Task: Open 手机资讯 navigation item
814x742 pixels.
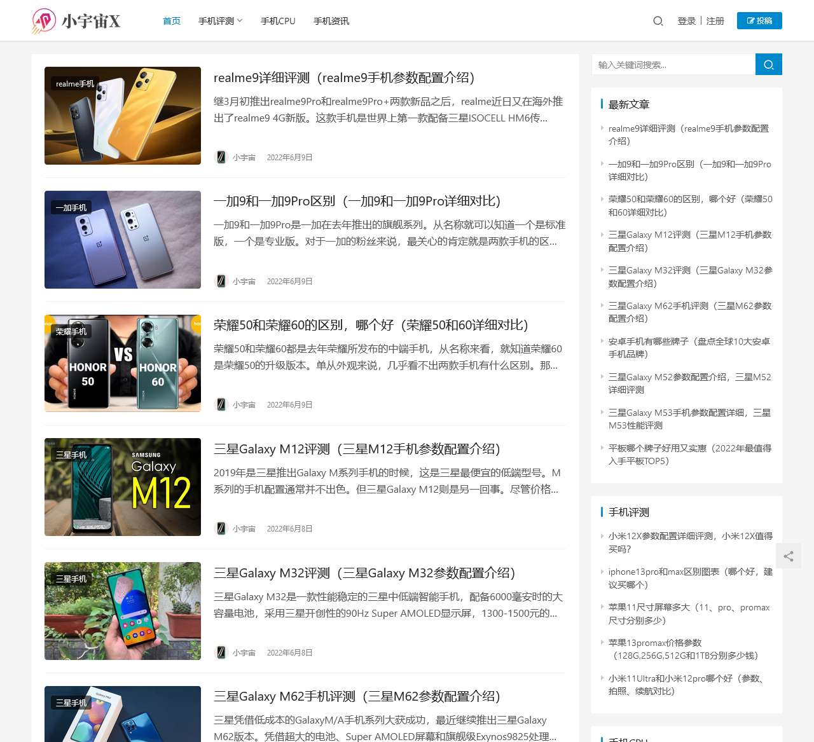Action: click(x=331, y=21)
